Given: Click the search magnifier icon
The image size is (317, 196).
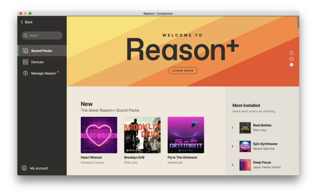Looking at the screenshot, I should tap(25, 35).
